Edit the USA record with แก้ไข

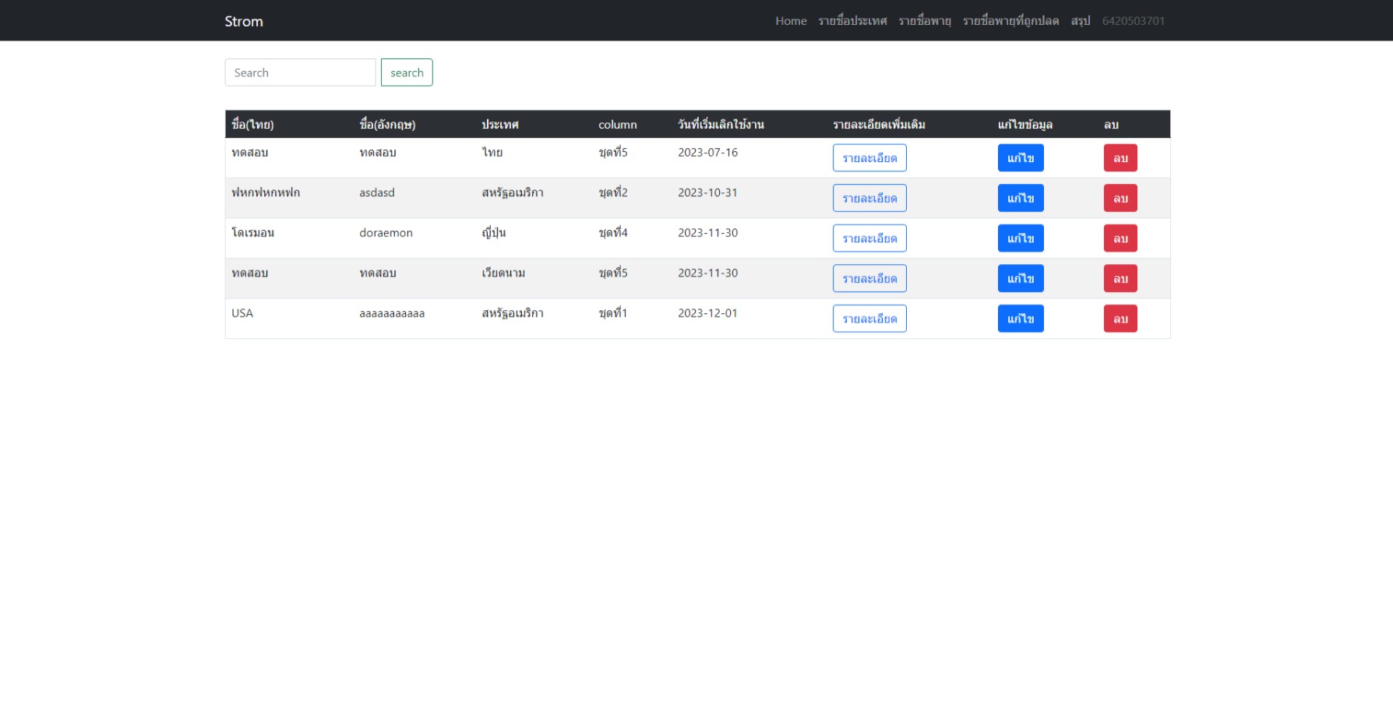pos(1021,318)
